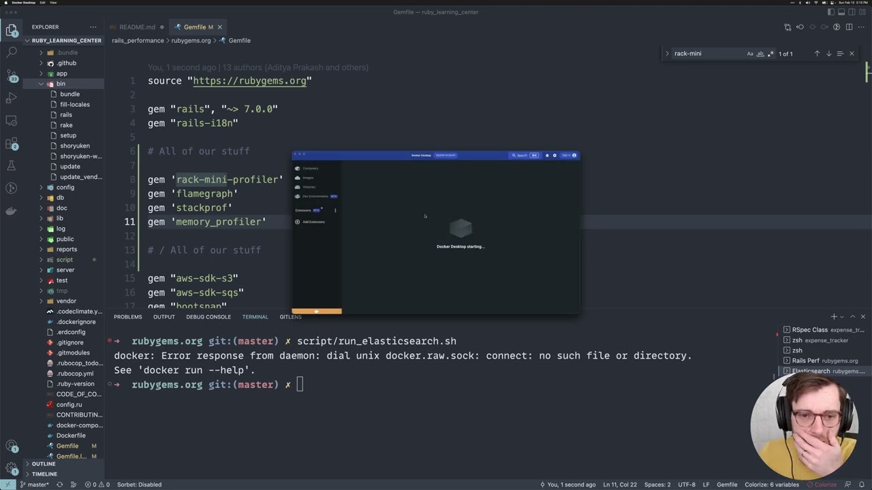Select the TERMINAL panel tab
Screen dimensions: 872x490
point(255,316)
